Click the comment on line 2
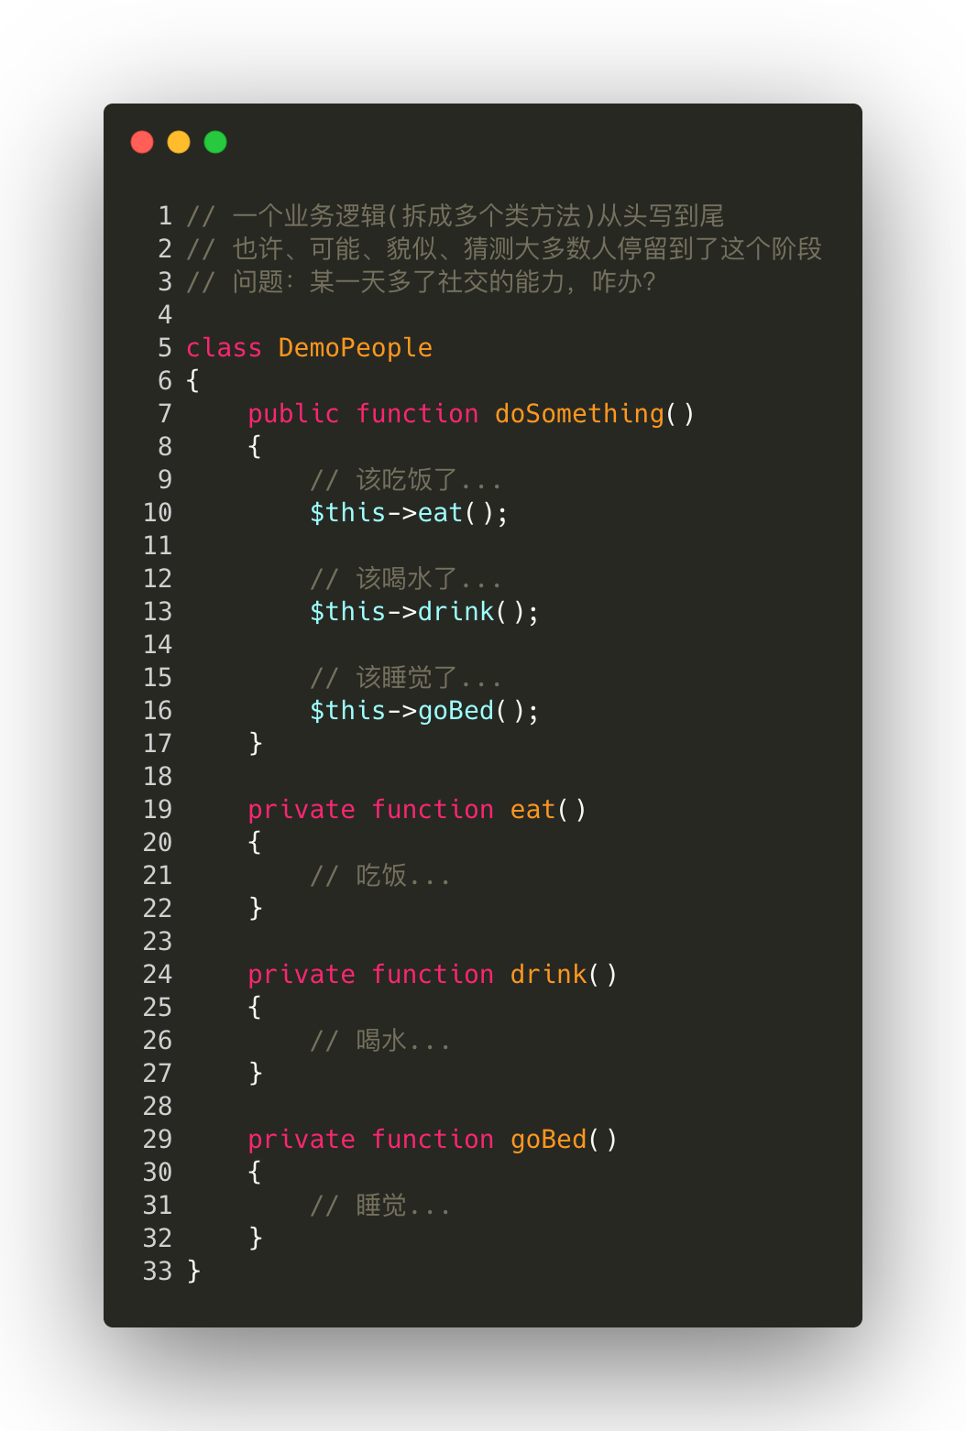This screenshot has width=966, height=1431. (x=504, y=249)
